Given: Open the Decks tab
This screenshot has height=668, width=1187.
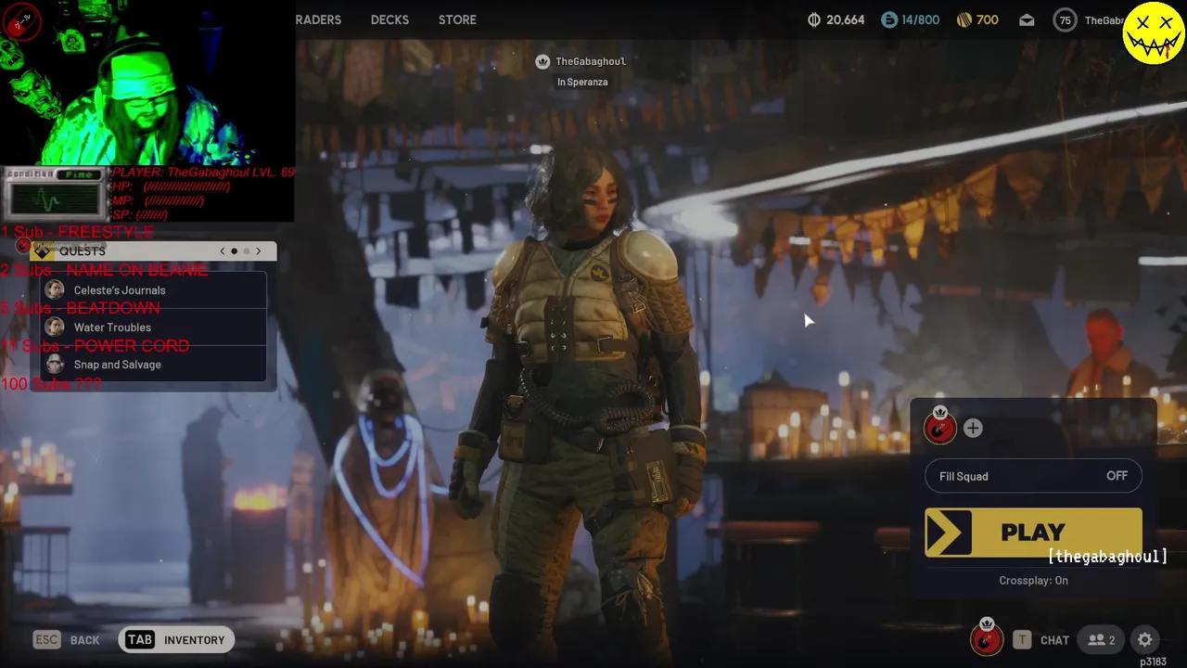Looking at the screenshot, I should tap(389, 19).
